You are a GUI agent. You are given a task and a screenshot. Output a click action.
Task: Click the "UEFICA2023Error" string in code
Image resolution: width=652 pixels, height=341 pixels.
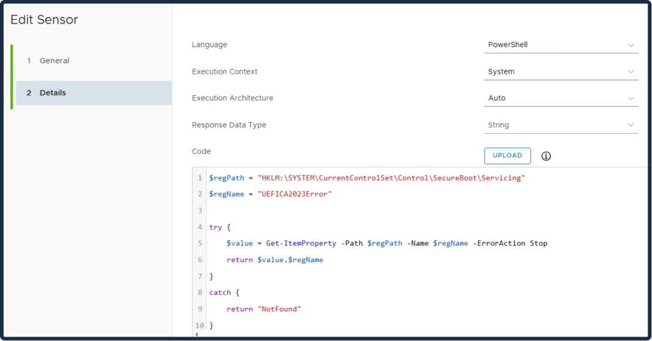pos(295,194)
